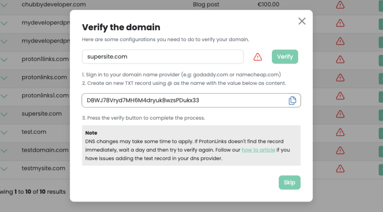
Task: Expand the testmysite.com row chevron
Action: click(4, 169)
